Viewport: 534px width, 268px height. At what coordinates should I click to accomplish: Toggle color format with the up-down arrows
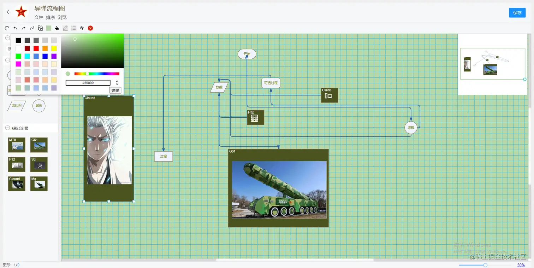(117, 83)
